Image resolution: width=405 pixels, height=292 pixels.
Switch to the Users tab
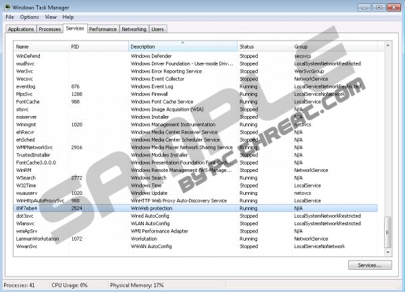tap(158, 30)
